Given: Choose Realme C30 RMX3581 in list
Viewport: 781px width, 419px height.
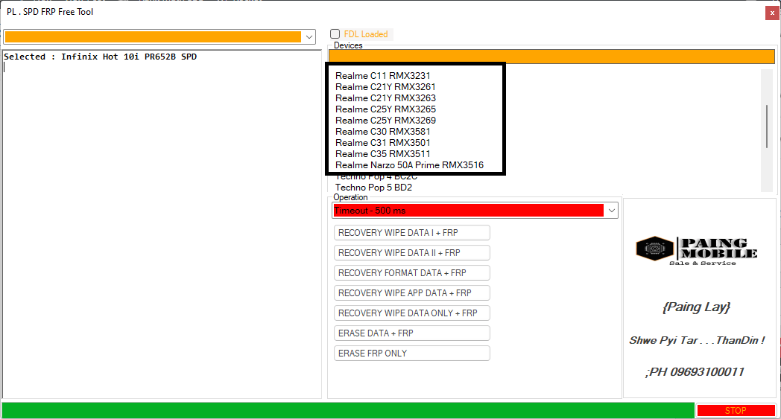Looking at the screenshot, I should click(x=382, y=132).
